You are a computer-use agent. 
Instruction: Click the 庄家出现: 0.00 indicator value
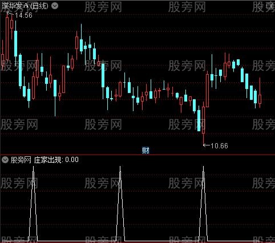56,160
